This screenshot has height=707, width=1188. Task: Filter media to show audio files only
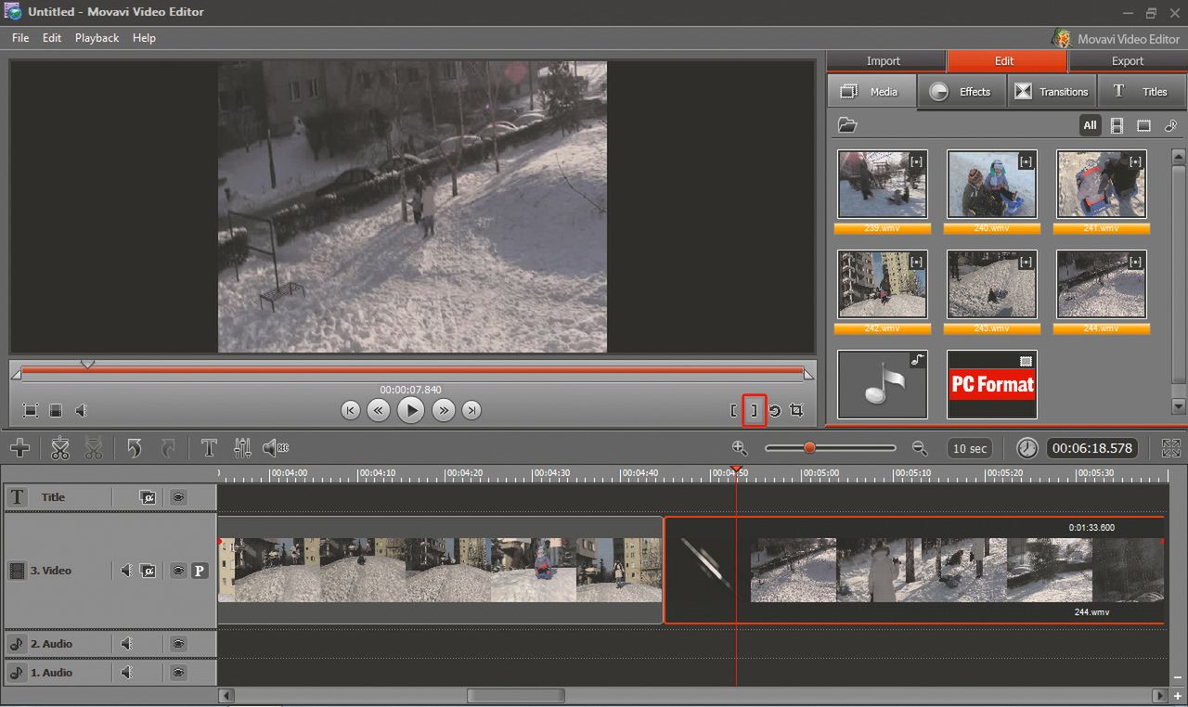(x=1170, y=125)
